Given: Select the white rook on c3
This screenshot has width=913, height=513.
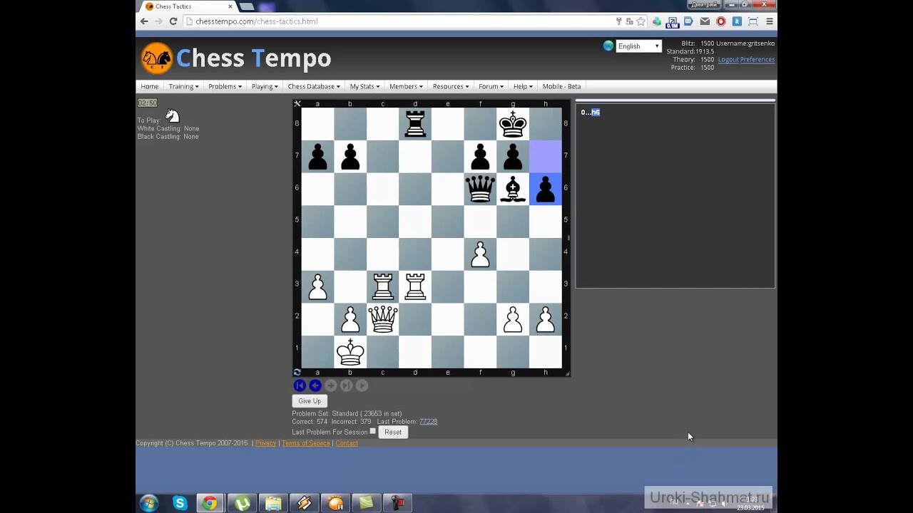Looking at the screenshot, I should [383, 286].
